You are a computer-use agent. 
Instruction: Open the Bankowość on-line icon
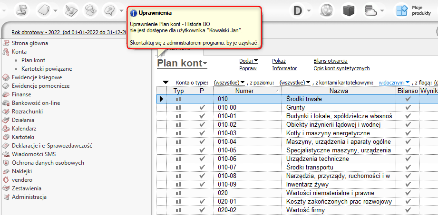[5, 103]
